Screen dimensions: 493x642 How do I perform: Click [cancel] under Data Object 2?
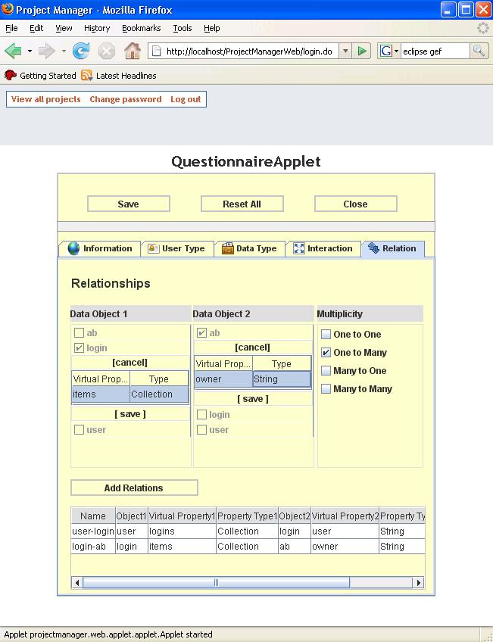pos(252,347)
